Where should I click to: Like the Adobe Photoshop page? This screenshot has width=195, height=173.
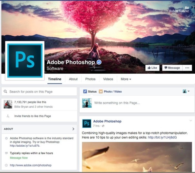click(152, 68)
